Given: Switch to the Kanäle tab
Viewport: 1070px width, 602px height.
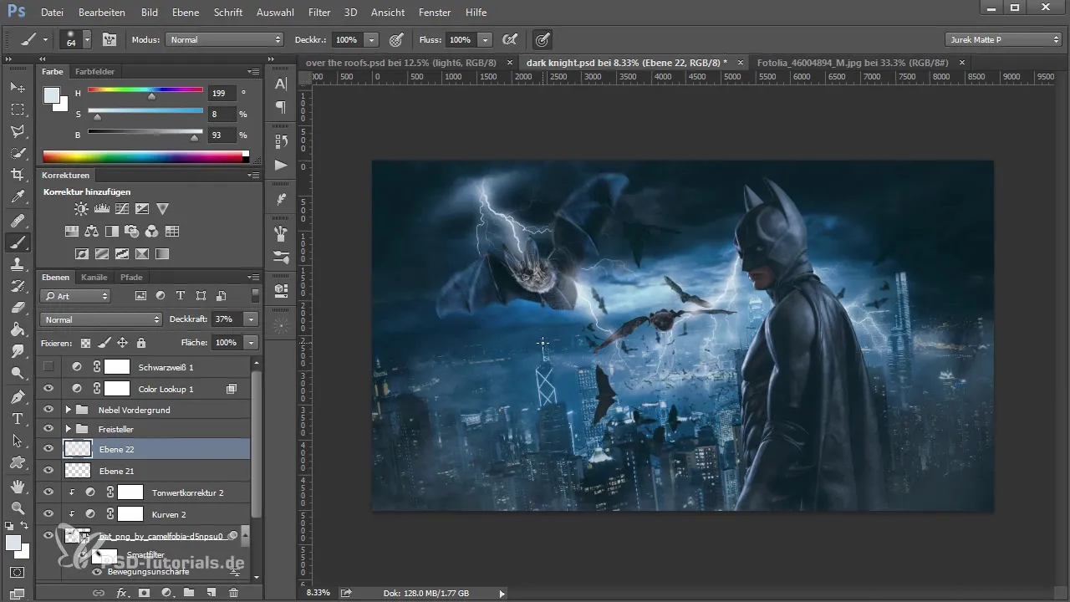Looking at the screenshot, I should [x=94, y=277].
